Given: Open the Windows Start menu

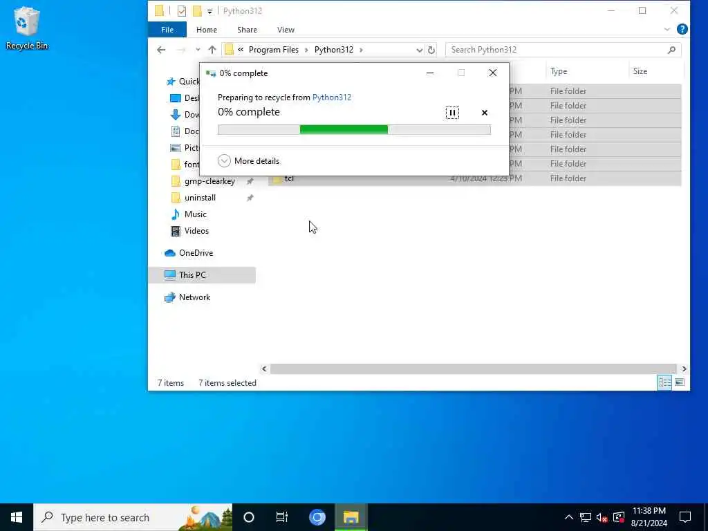Looking at the screenshot, I should (x=17, y=517).
